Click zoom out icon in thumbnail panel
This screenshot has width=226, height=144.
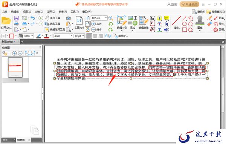pos(20,53)
